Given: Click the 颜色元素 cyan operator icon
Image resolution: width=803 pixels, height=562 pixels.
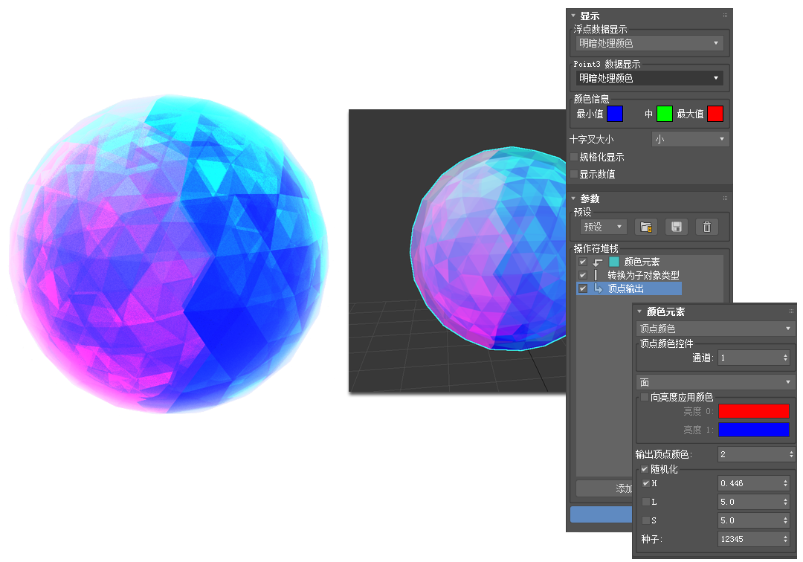Looking at the screenshot, I should coord(613,262).
